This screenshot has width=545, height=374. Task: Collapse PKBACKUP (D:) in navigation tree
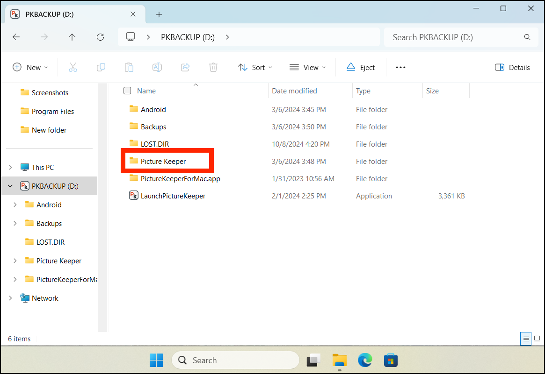(x=10, y=186)
